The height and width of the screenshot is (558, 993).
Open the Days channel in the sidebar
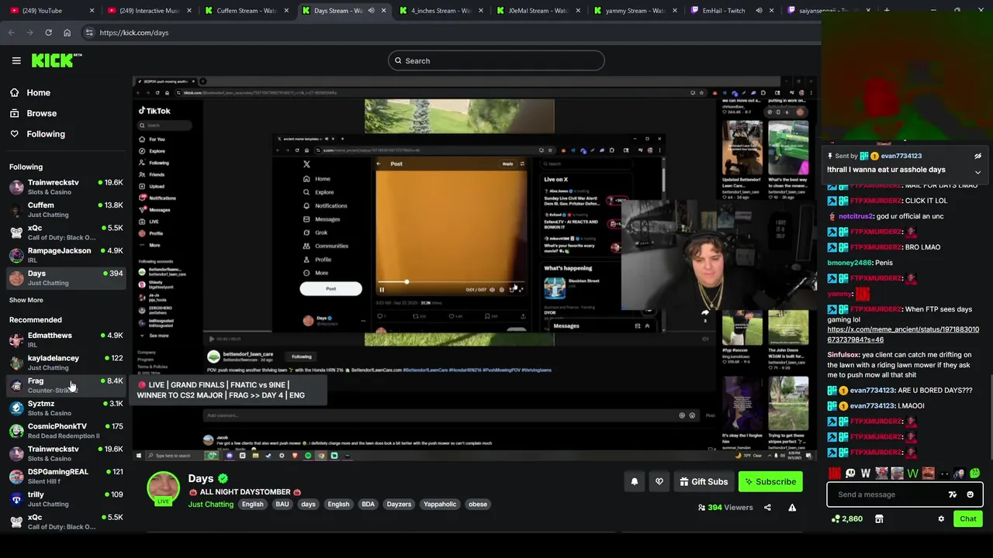pos(66,277)
